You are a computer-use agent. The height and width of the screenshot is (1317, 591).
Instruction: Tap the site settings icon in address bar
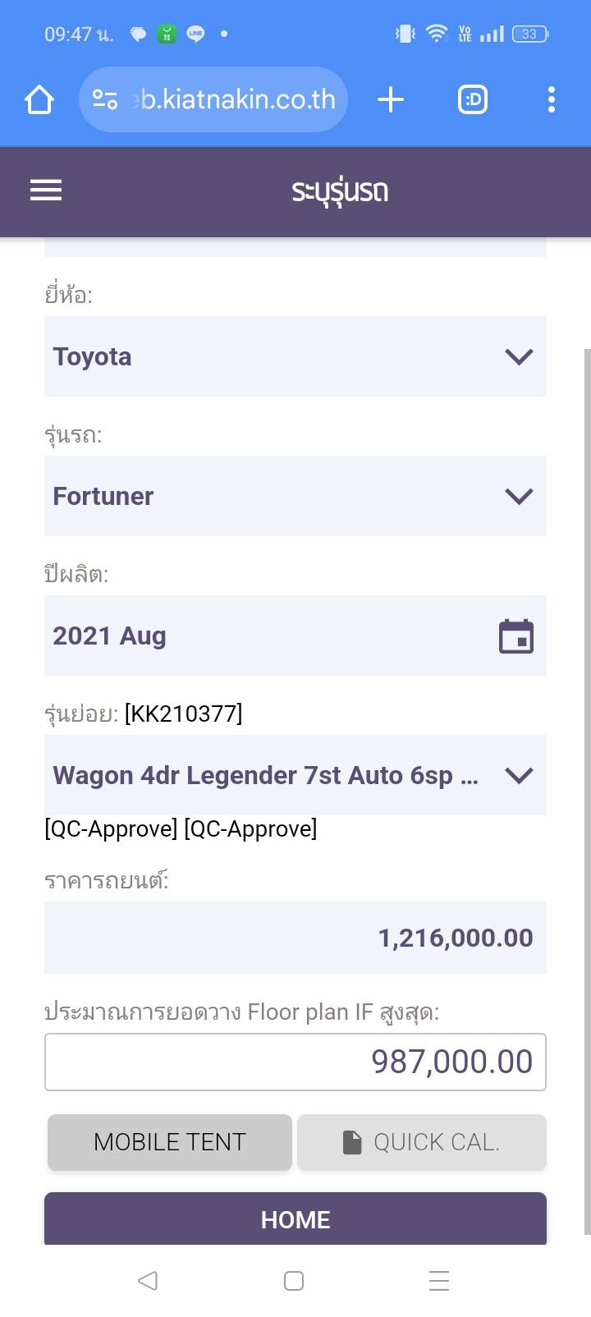pos(105,100)
